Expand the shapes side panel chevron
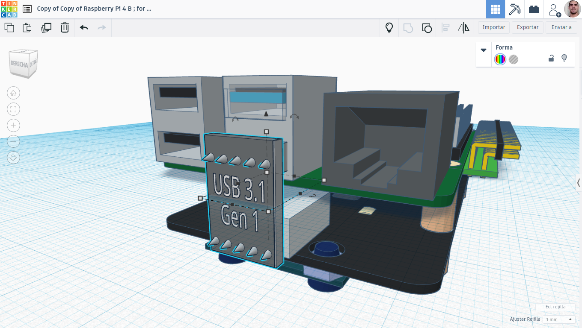This screenshot has width=582, height=328. (579, 183)
